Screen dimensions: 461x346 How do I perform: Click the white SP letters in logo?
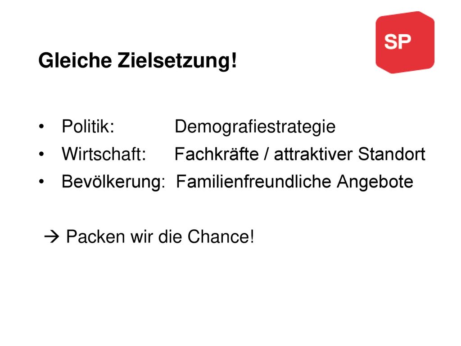click(x=398, y=42)
